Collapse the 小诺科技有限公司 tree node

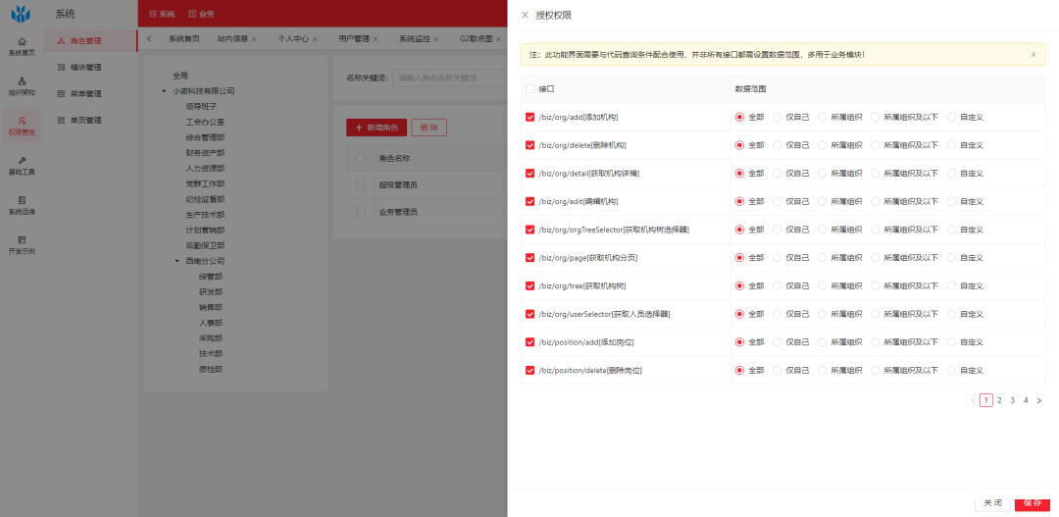click(x=164, y=91)
